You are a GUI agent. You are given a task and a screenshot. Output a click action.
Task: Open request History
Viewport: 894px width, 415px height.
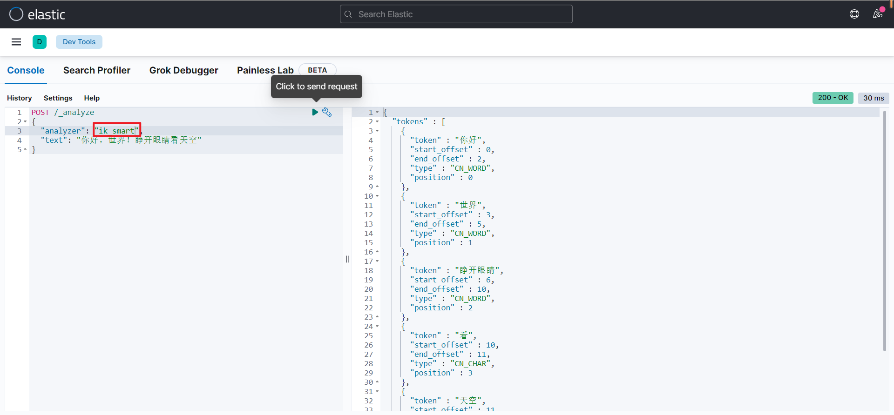20,98
